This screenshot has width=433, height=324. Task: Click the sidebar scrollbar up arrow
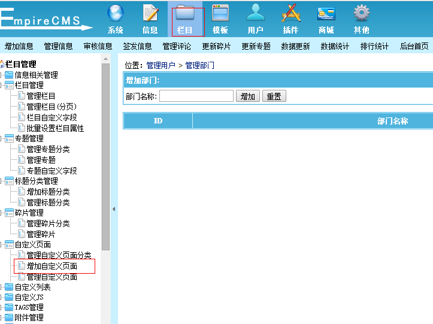105,59
